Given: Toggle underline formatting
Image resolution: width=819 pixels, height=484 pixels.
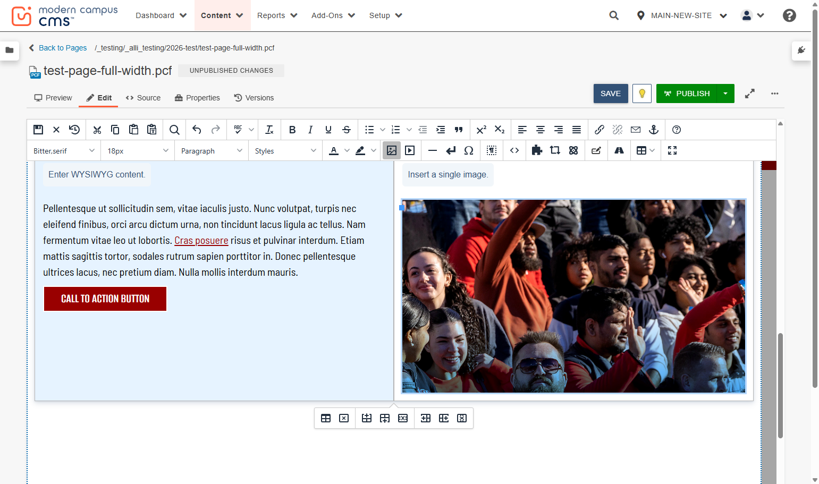Looking at the screenshot, I should point(328,130).
